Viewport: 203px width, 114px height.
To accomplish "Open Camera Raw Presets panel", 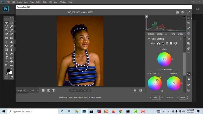I will click(x=189, y=48).
